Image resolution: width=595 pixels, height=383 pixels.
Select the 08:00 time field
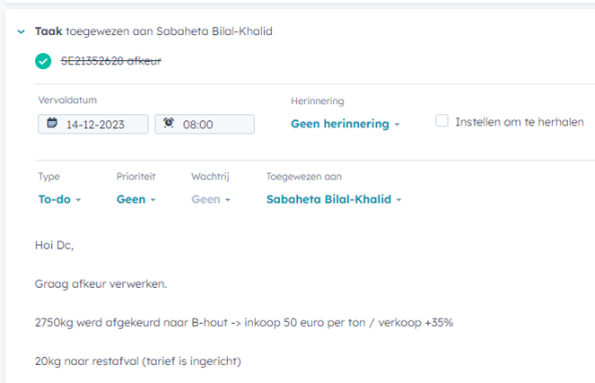pos(205,124)
